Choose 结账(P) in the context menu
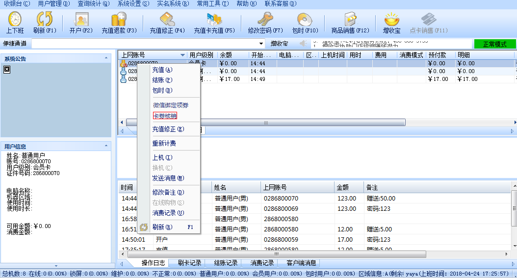 (162, 80)
